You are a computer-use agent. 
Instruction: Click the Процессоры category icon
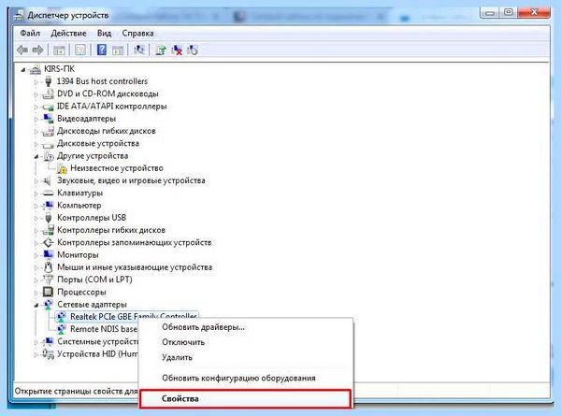point(48,292)
